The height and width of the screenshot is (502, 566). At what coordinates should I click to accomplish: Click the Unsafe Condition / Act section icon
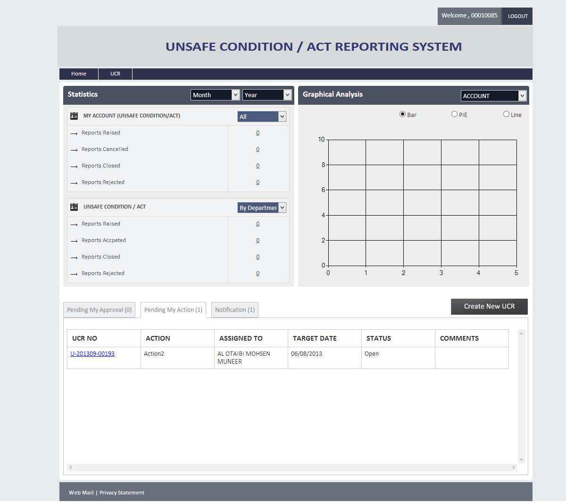74,207
